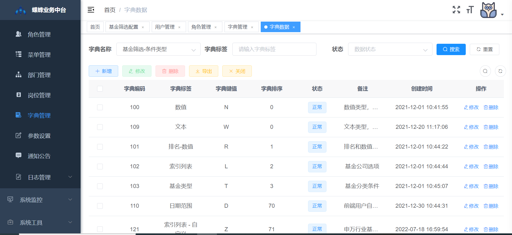Delete the 日期范围 row via 删除
Image resolution: width=512 pixels, height=235 pixels.
tap(491, 206)
